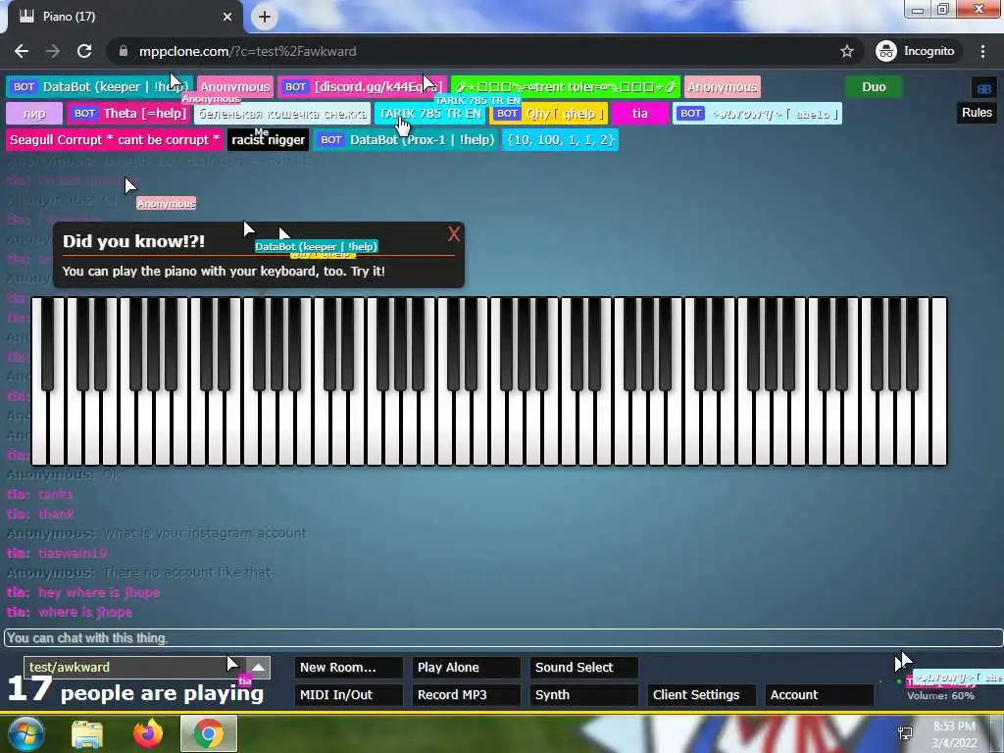
Task: Open a new browser tab
Action: [265, 17]
